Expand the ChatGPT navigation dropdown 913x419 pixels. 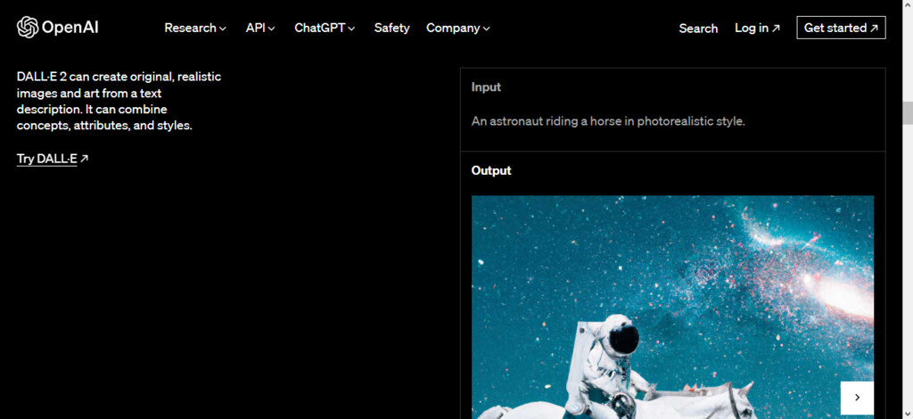pyautogui.click(x=325, y=28)
